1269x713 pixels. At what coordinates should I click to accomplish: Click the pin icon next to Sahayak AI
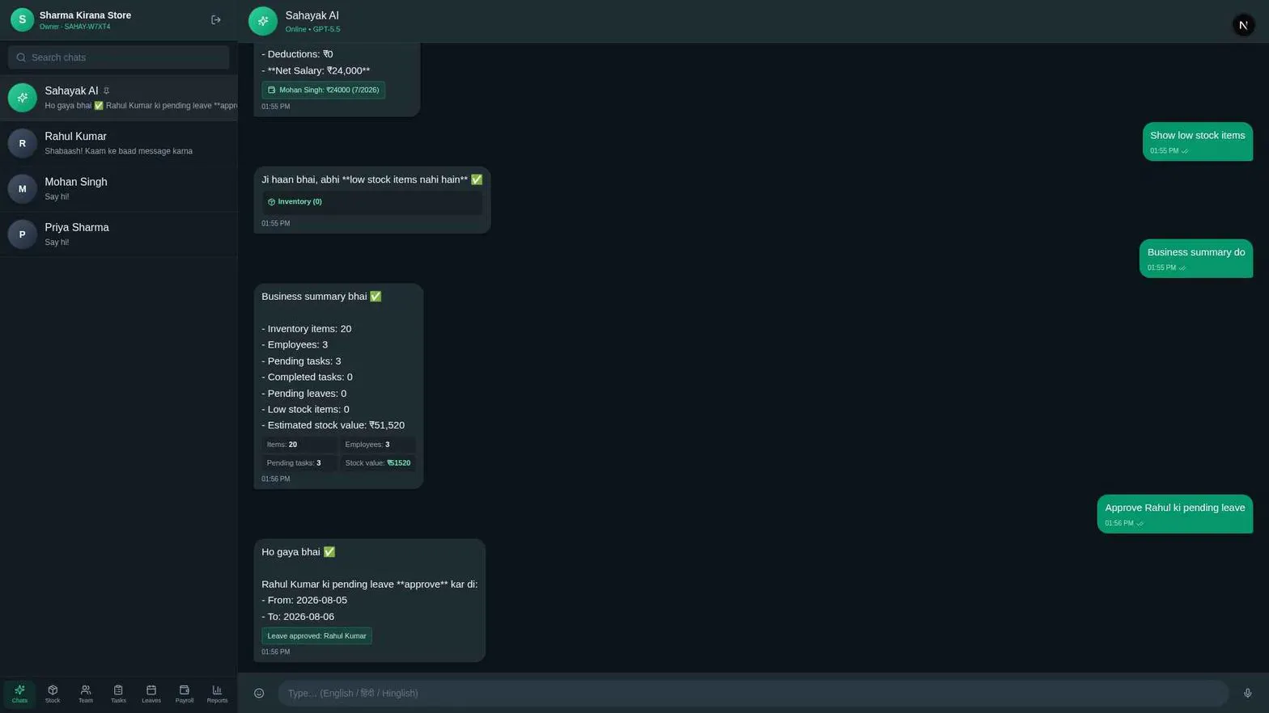[106, 91]
